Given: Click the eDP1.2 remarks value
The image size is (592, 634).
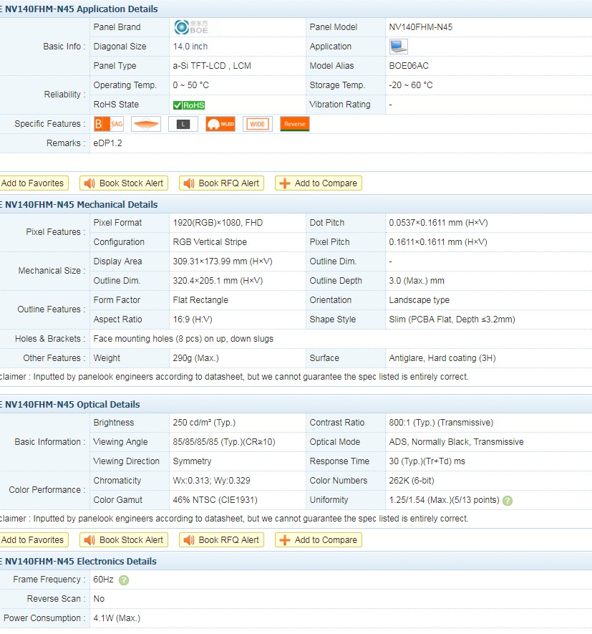Looking at the screenshot, I should pyautogui.click(x=107, y=143).
